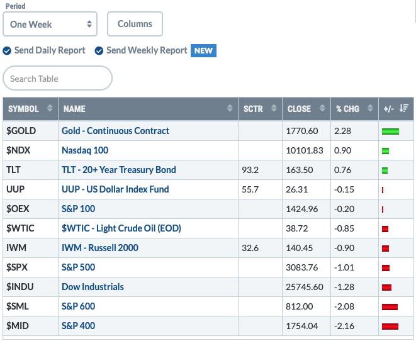Click the SYMBOL column header label
416x341 pixels.
coord(23,109)
